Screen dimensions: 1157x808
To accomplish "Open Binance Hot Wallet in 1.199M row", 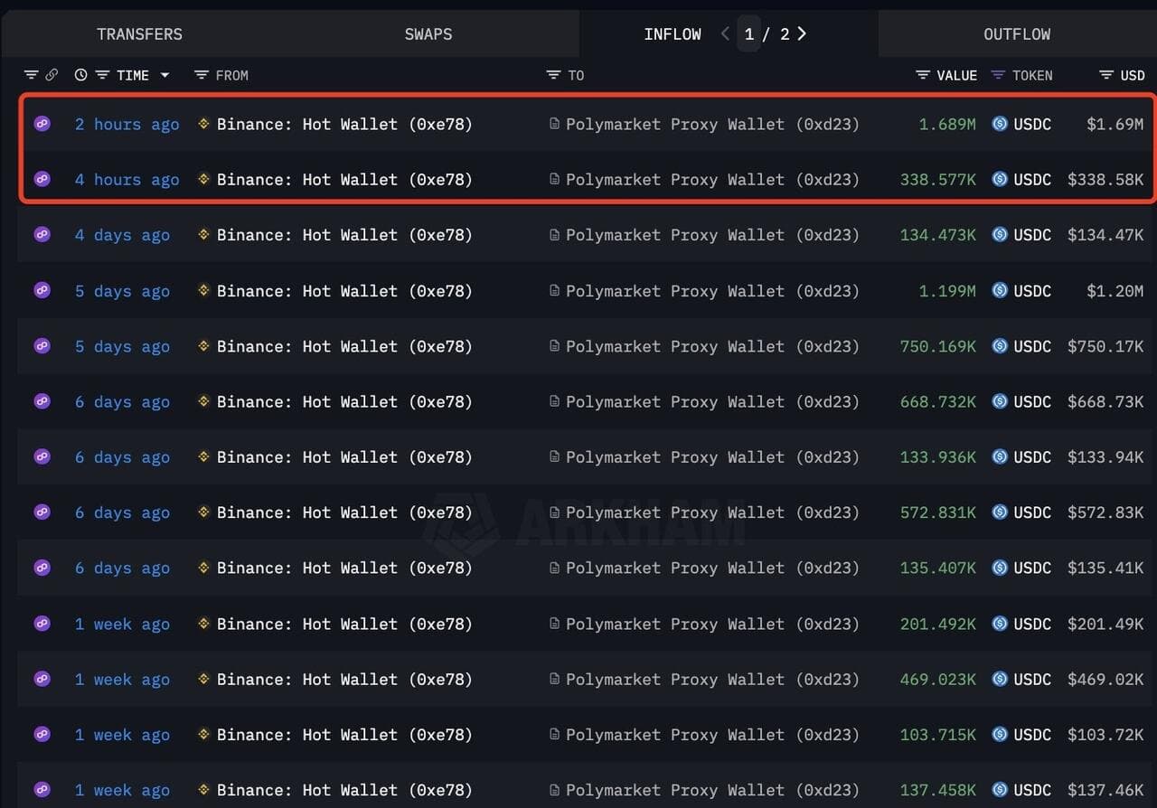I will tap(343, 291).
